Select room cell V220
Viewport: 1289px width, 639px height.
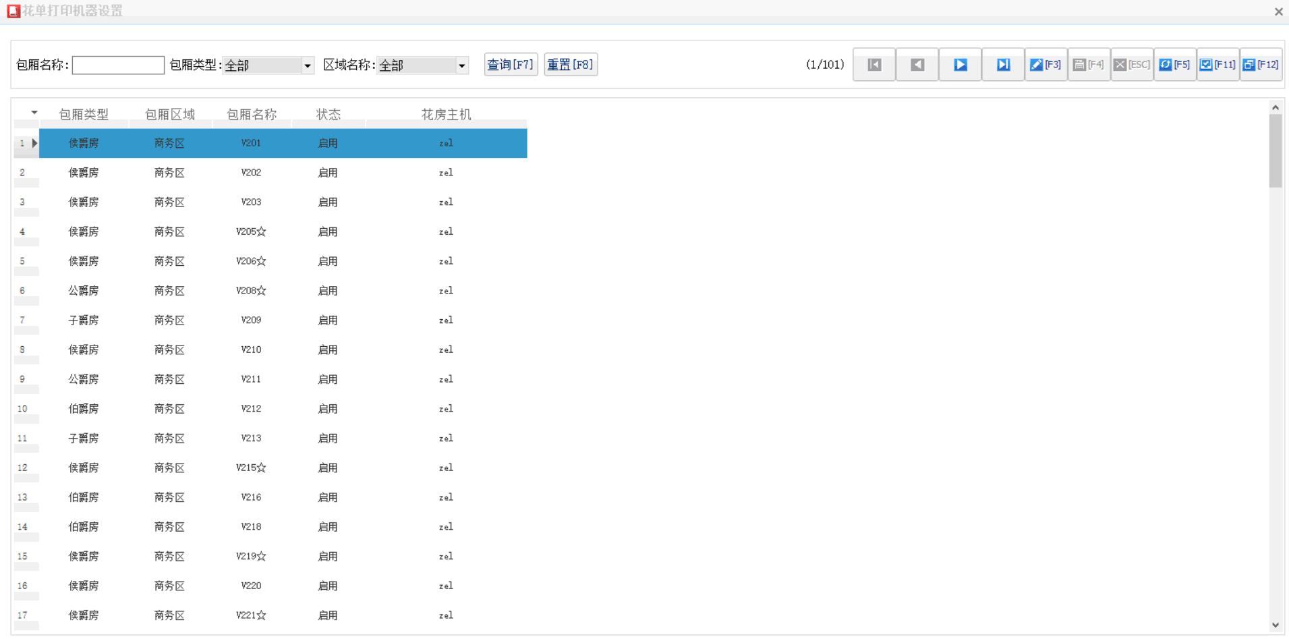(x=251, y=586)
